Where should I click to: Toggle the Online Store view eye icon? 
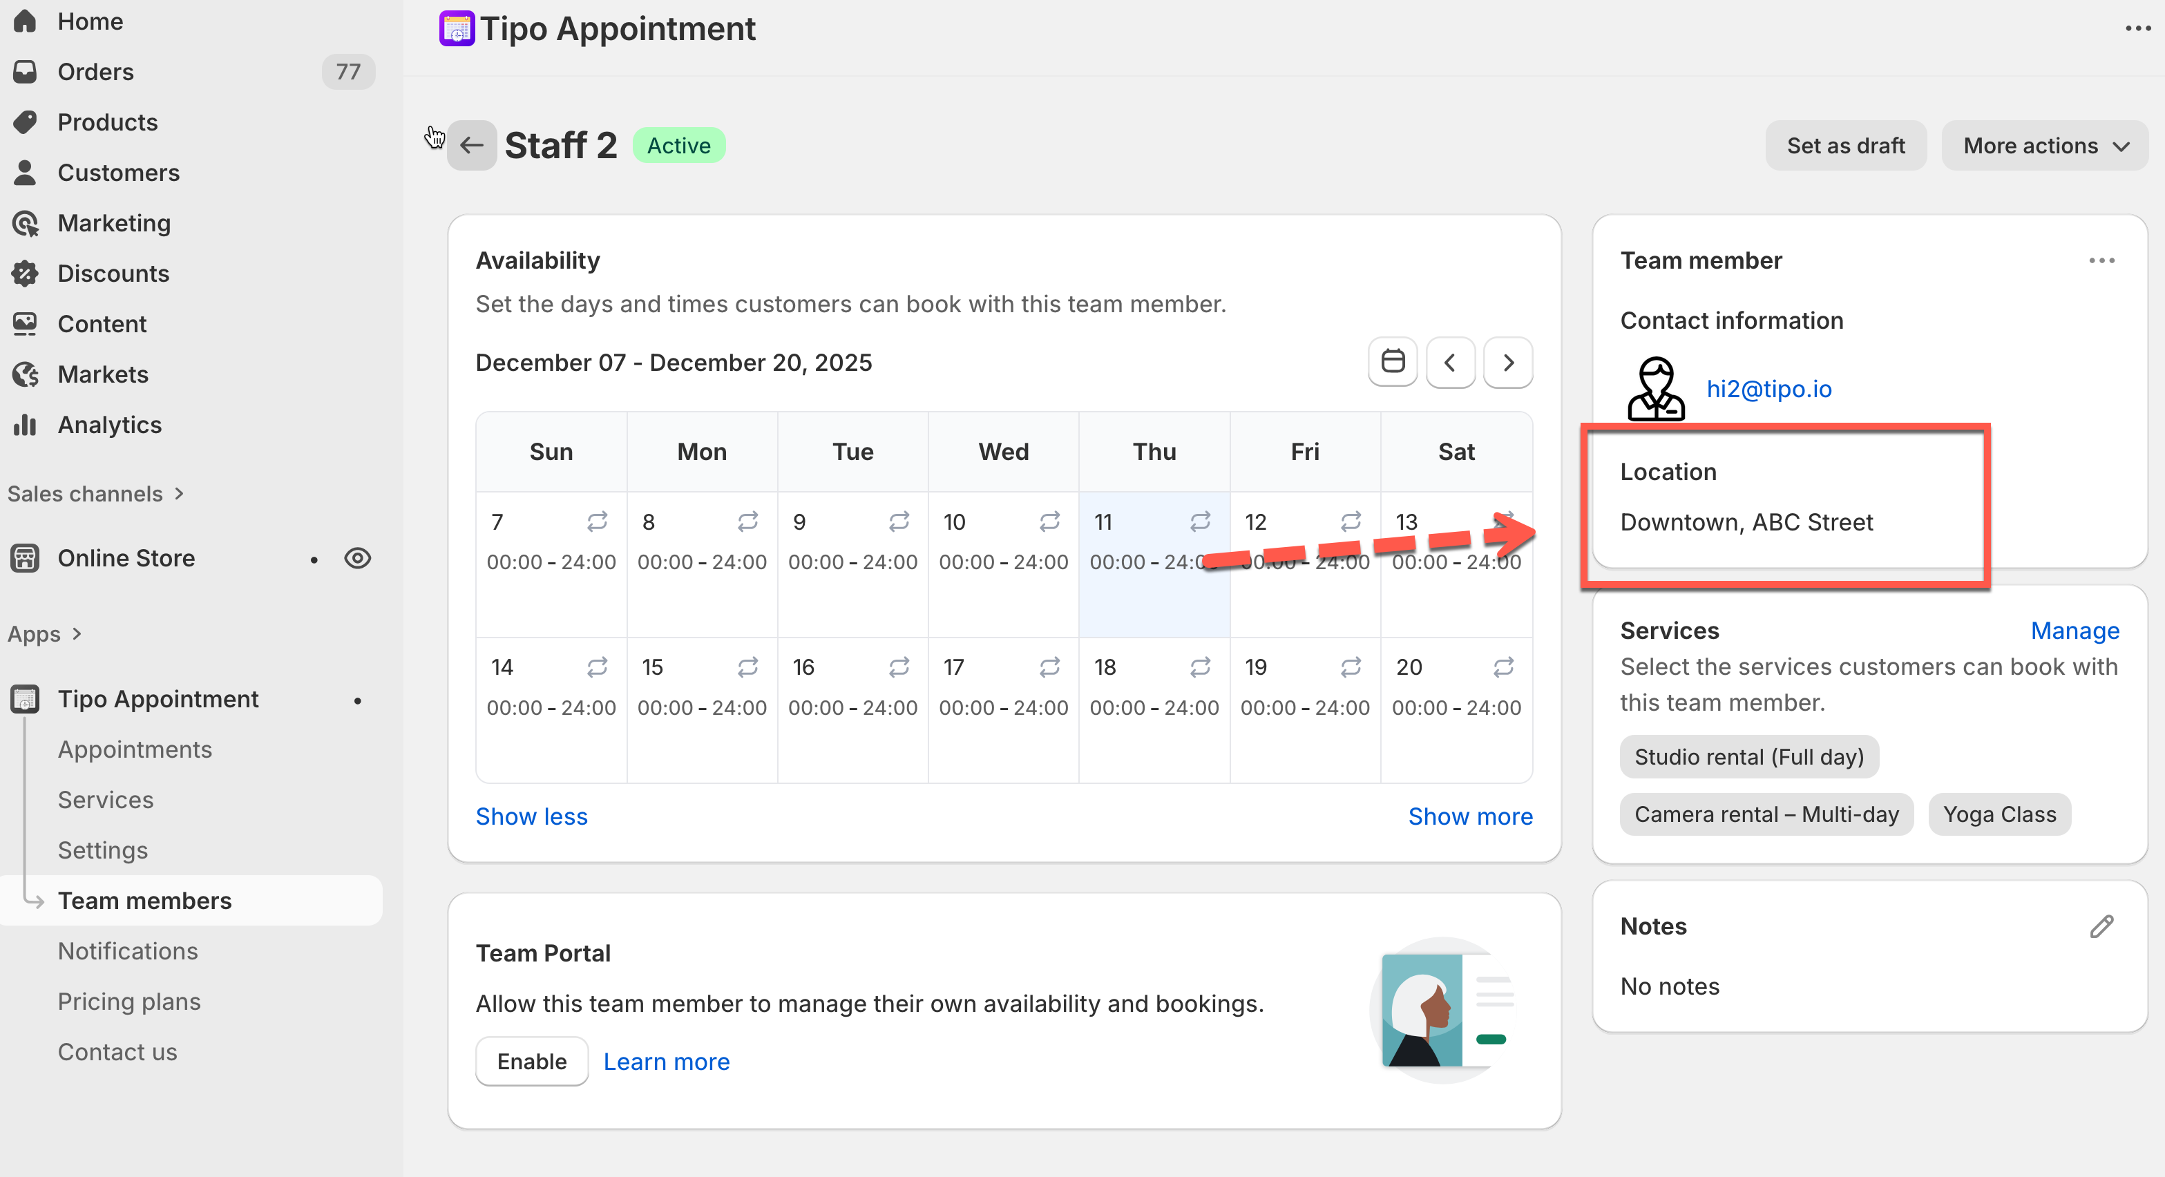(x=357, y=558)
